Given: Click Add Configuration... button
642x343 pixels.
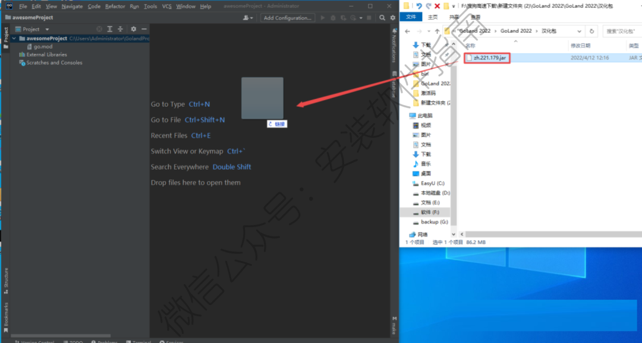Looking at the screenshot, I should (x=288, y=18).
